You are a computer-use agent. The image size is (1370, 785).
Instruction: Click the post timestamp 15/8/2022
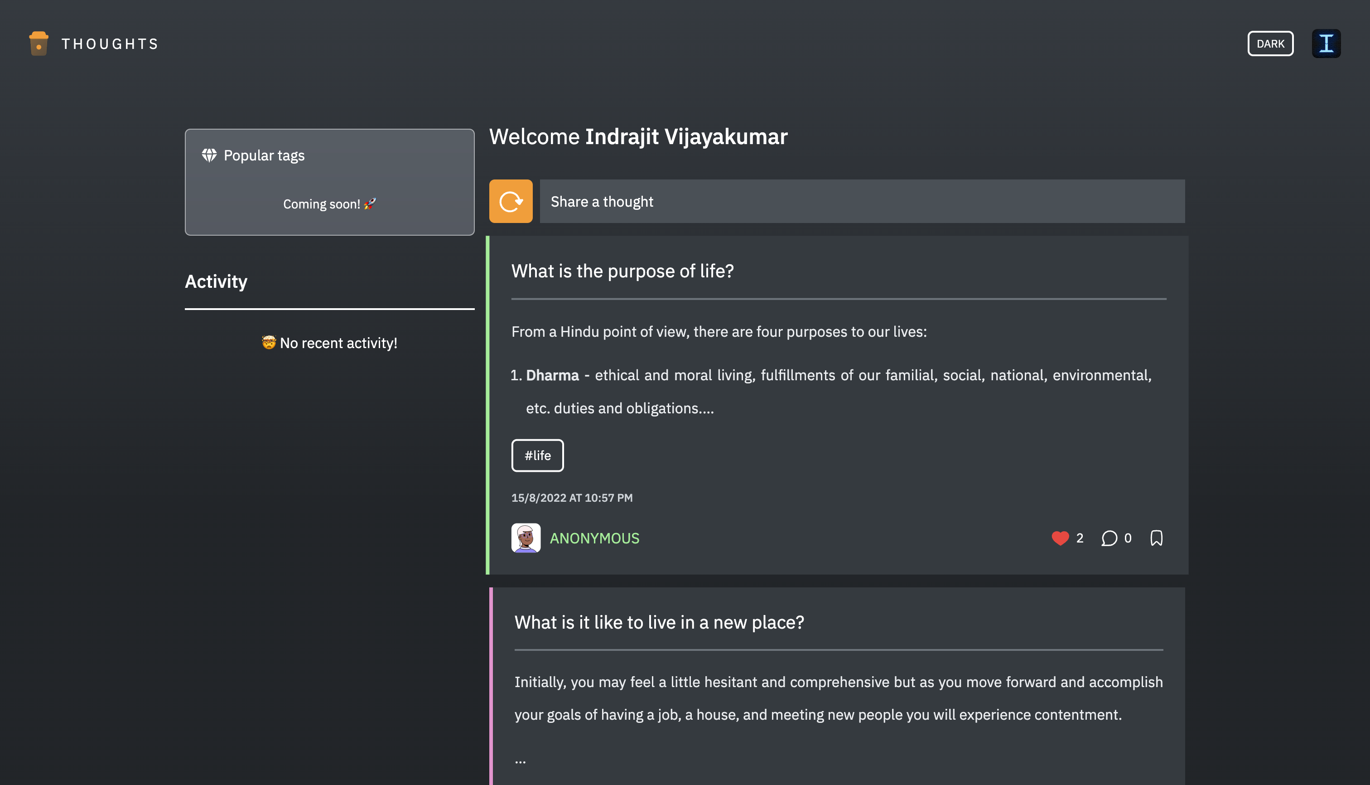coord(571,498)
